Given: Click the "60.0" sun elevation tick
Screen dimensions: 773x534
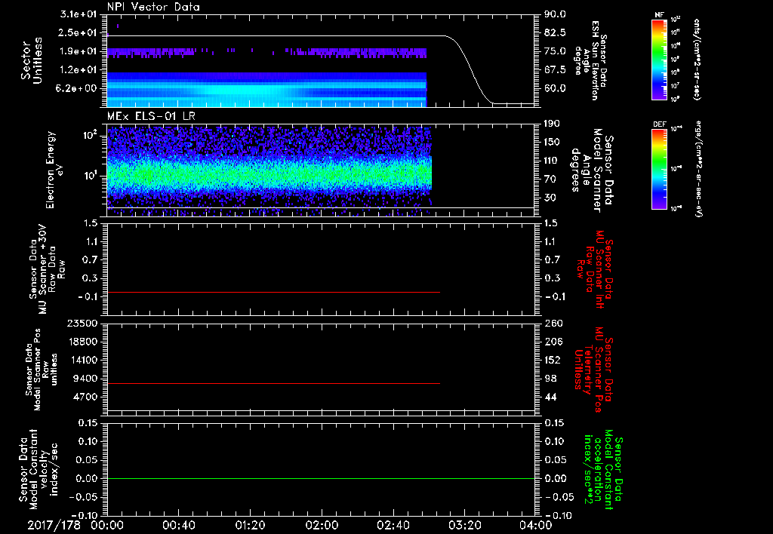Looking at the screenshot, I should (x=555, y=88).
